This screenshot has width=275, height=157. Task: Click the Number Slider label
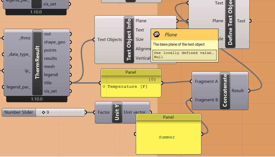click(19, 112)
